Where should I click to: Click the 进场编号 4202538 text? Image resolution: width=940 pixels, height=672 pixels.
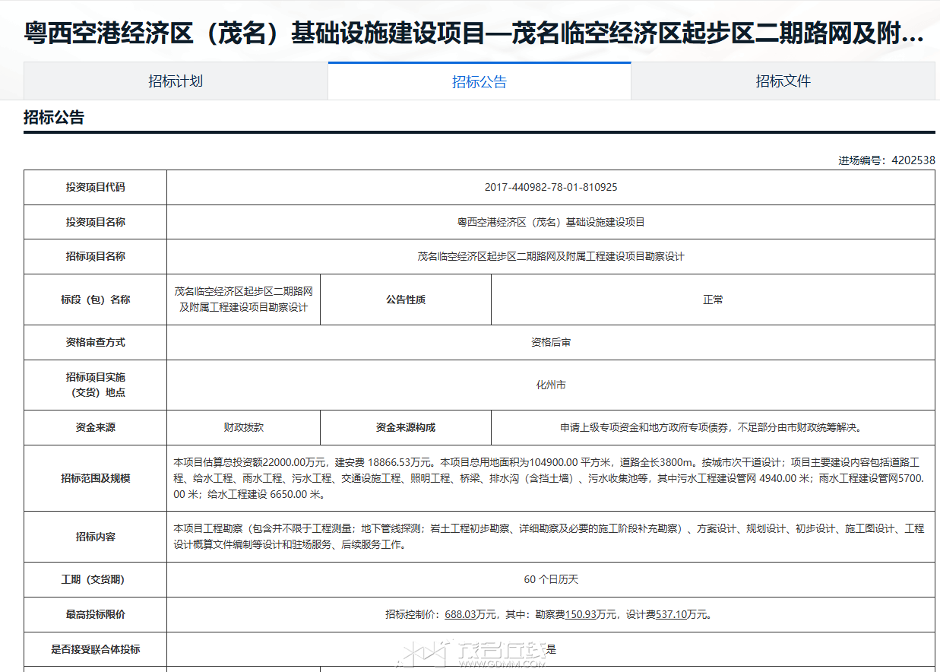[x=886, y=160]
